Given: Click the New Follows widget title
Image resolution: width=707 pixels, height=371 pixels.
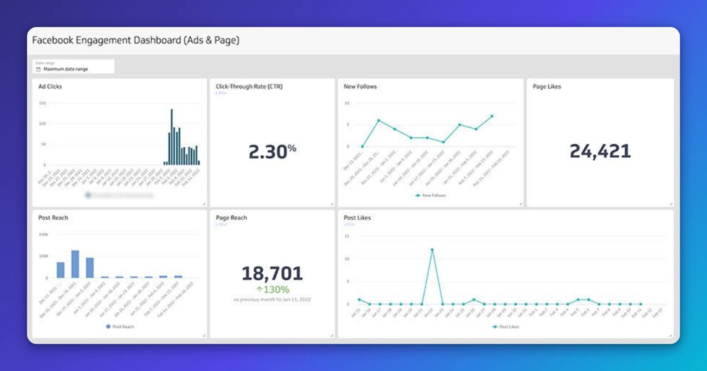Looking at the screenshot, I should [360, 86].
